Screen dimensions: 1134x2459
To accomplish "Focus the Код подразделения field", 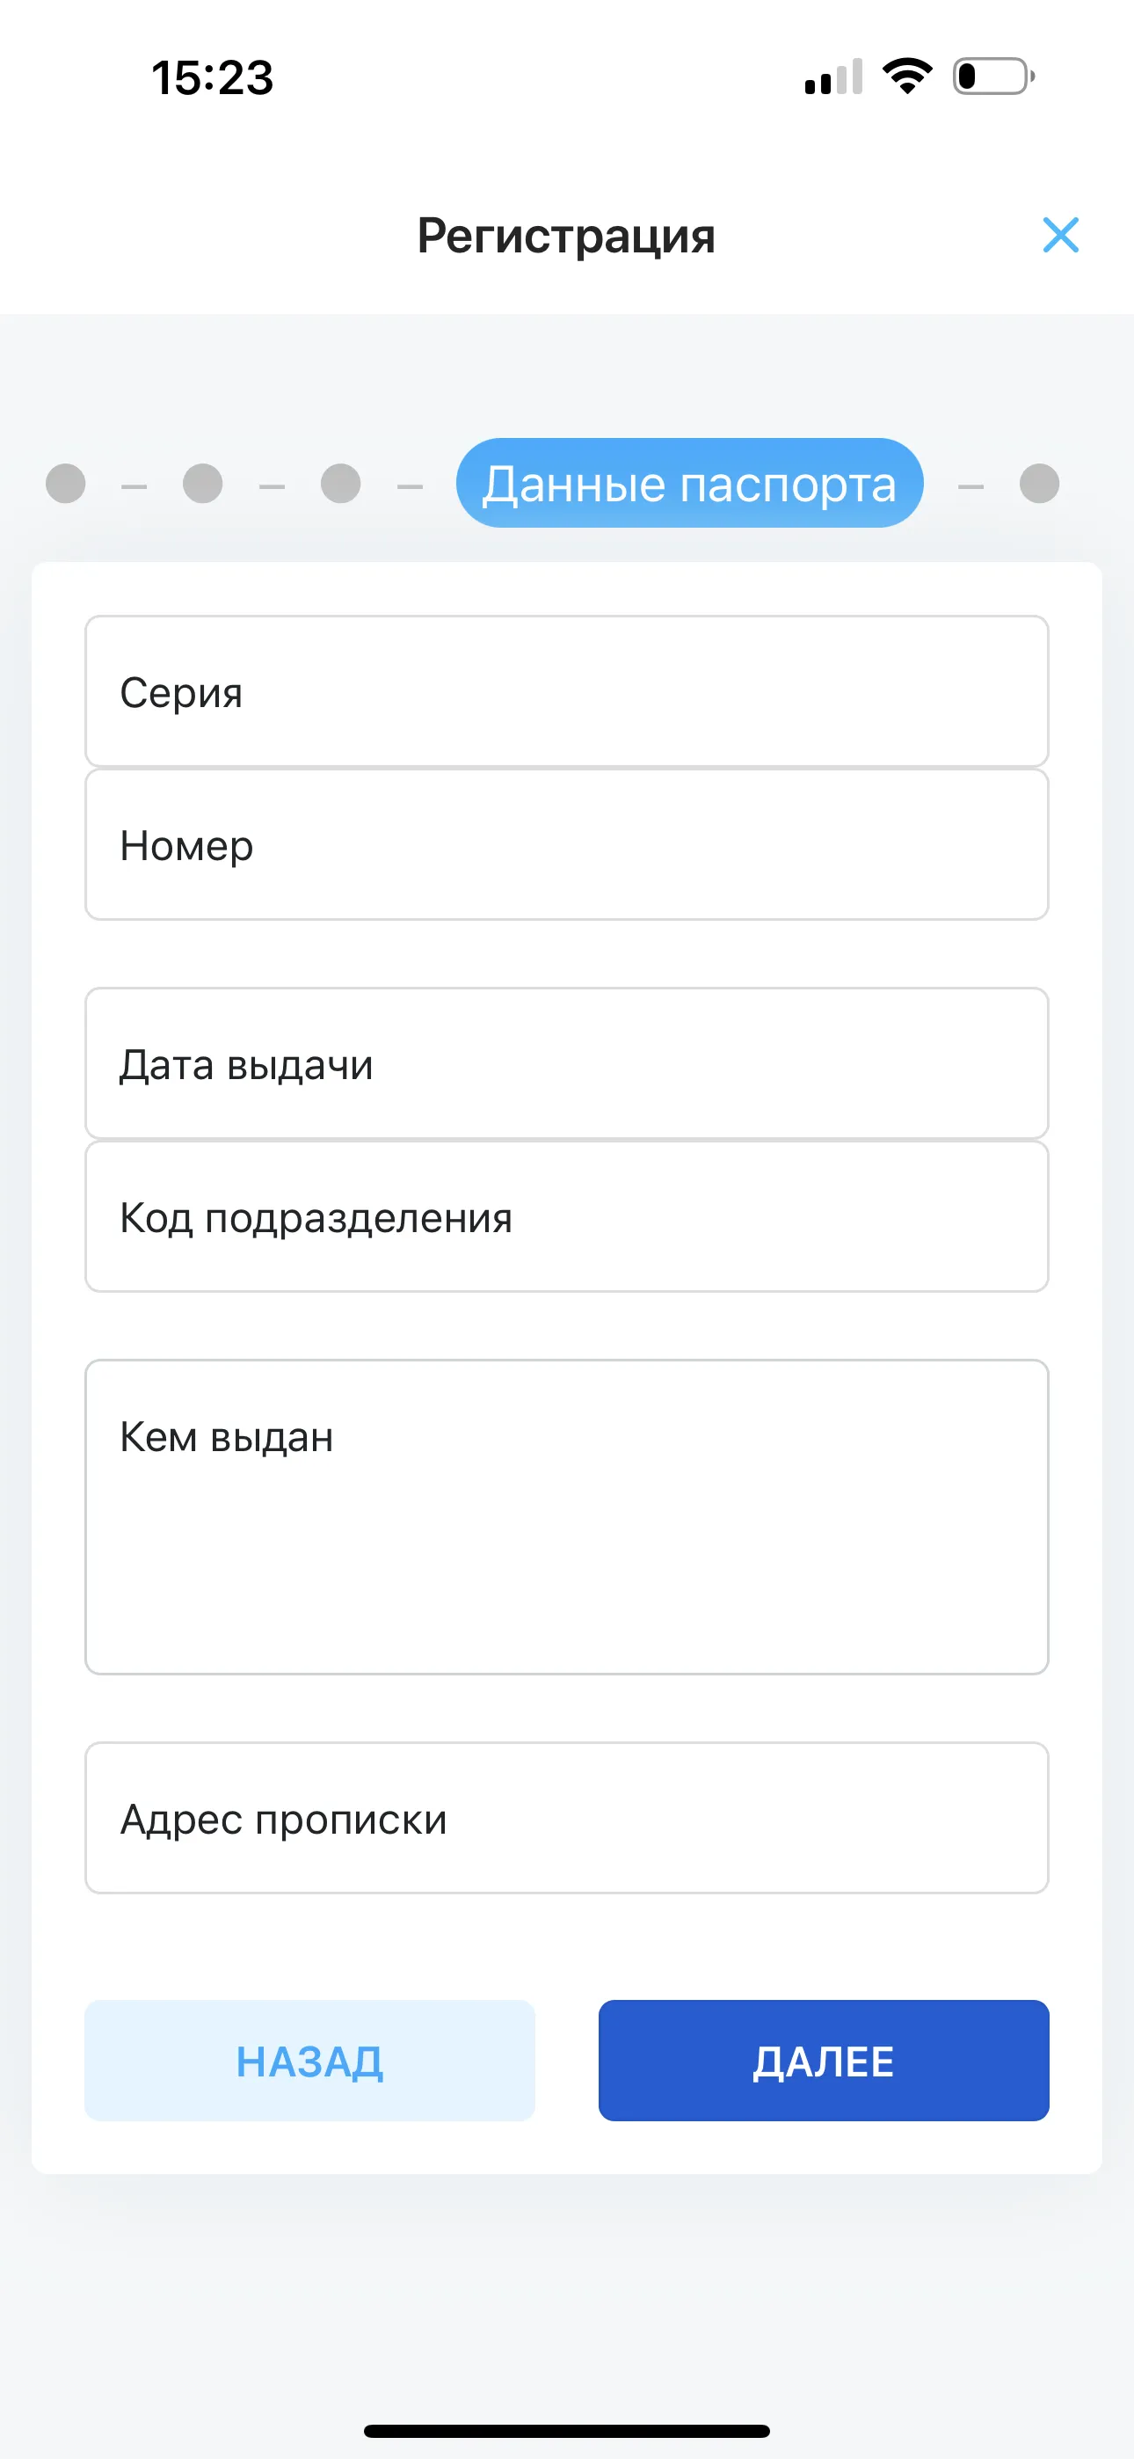I will tap(567, 1217).
